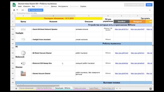Click Yeelight Voice Assistant product image
Viewport: 164px width, 92px height.
[23, 39]
